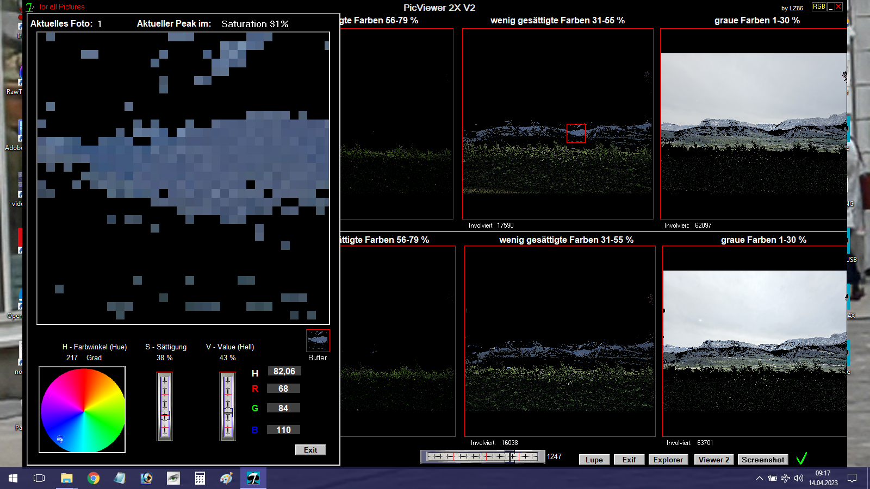Click the H value field showing 82,06
Screen dimensions: 870x489
(284, 372)
